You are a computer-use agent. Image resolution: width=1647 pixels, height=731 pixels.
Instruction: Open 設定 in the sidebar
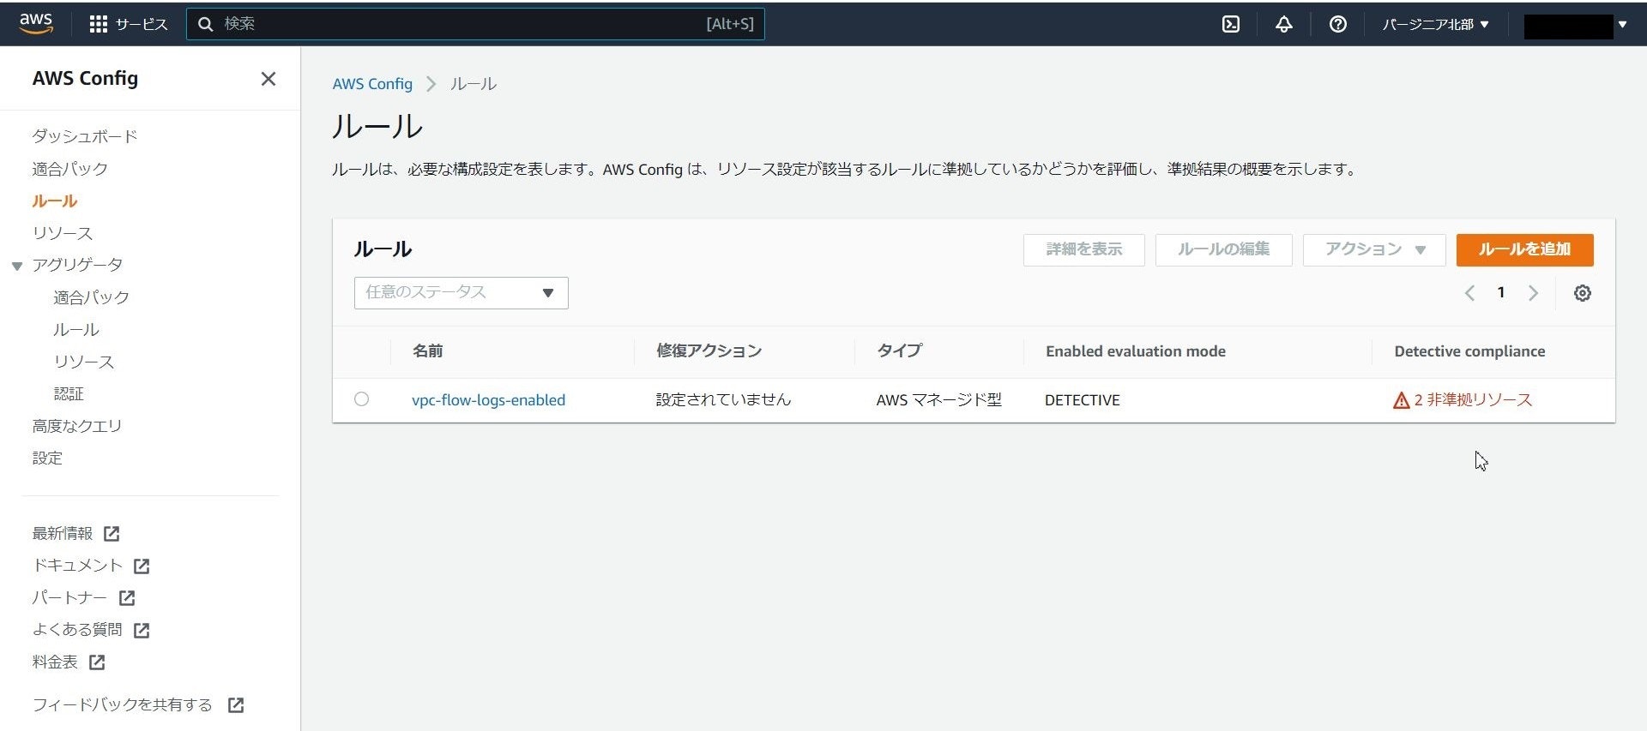tap(47, 458)
